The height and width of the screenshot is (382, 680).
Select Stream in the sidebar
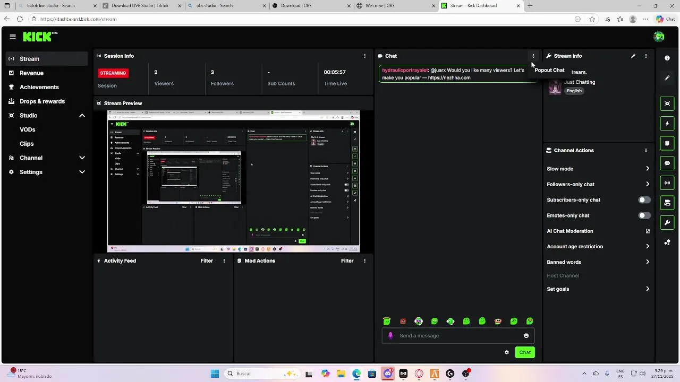tap(47, 59)
